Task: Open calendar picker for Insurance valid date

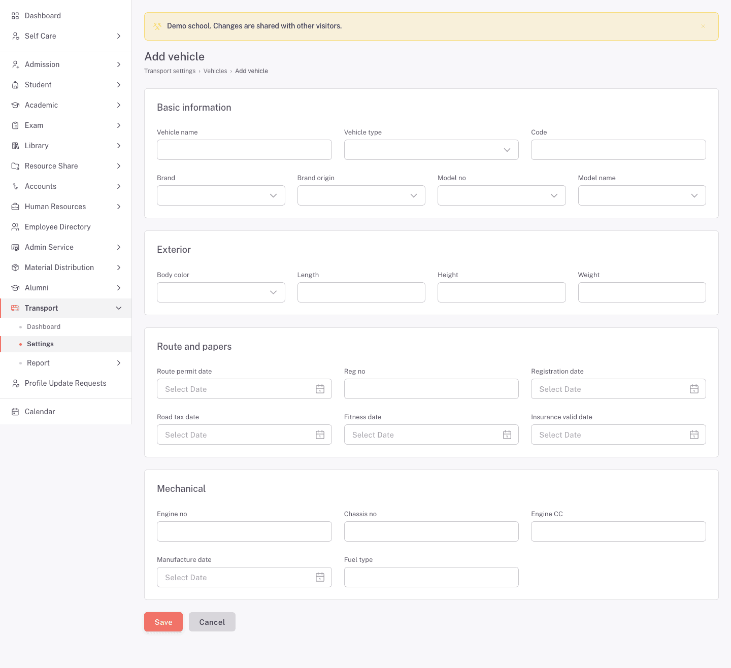Action: tap(694, 435)
